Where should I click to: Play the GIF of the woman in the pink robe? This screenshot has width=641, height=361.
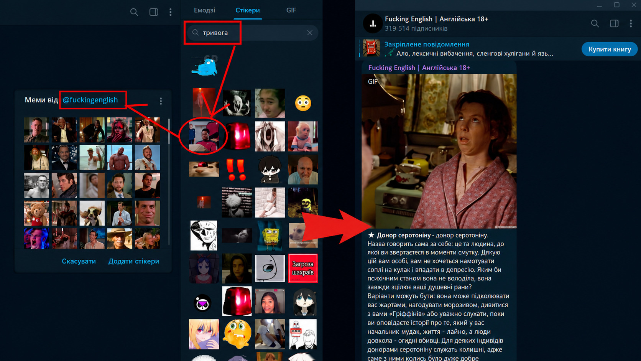[439, 151]
